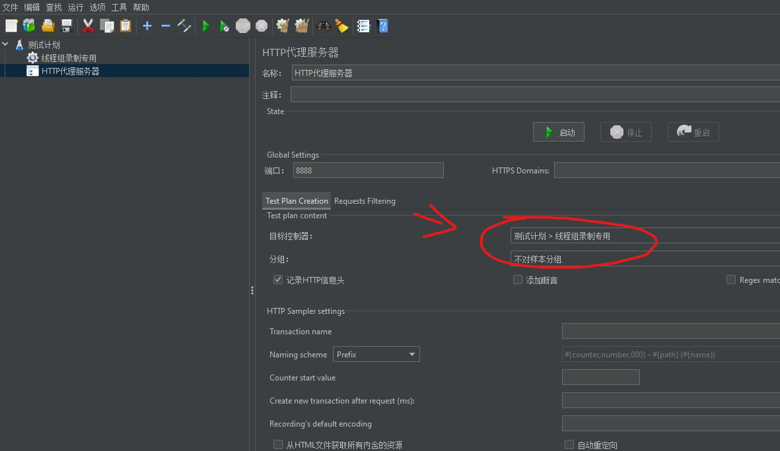Open the 查找 menu
The height and width of the screenshot is (451, 780).
[x=53, y=7]
